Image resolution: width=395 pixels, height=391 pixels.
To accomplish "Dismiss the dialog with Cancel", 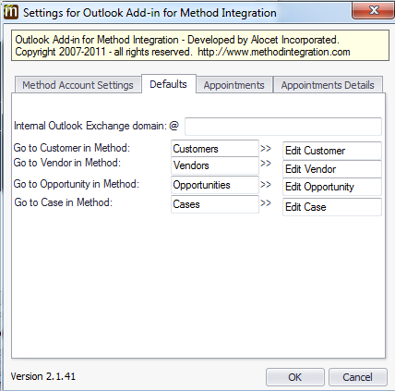I will coord(358,377).
